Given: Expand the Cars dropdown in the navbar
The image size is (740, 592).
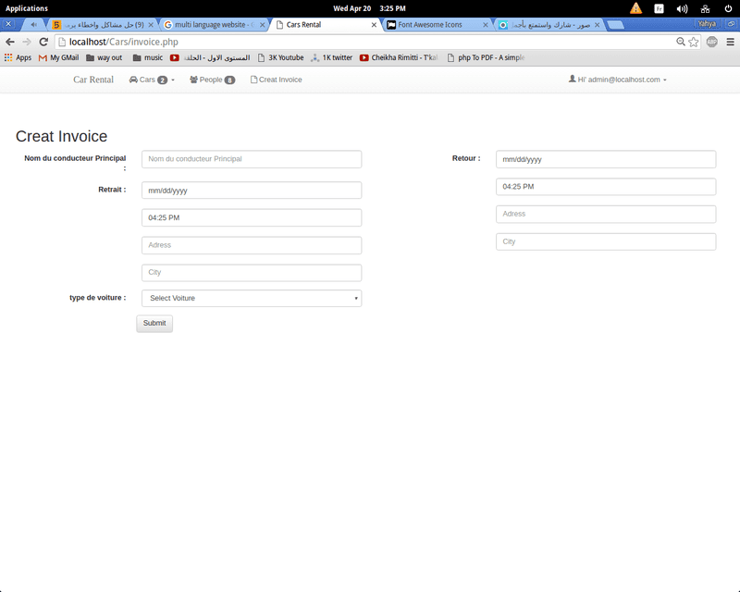Looking at the screenshot, I should coord(152,80).
